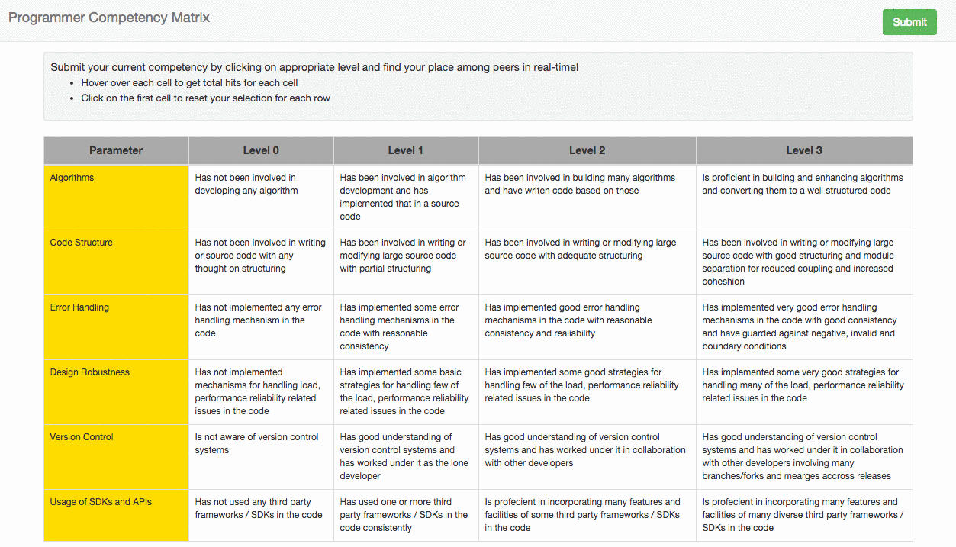The width and height of the screenshot is (956, 547).
Task: Click the green Submit button
Action: (909, 22)
